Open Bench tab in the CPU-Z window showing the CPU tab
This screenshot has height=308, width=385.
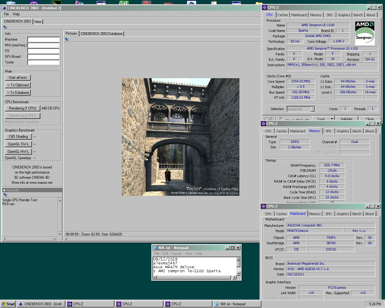click(x=358, y=15)
